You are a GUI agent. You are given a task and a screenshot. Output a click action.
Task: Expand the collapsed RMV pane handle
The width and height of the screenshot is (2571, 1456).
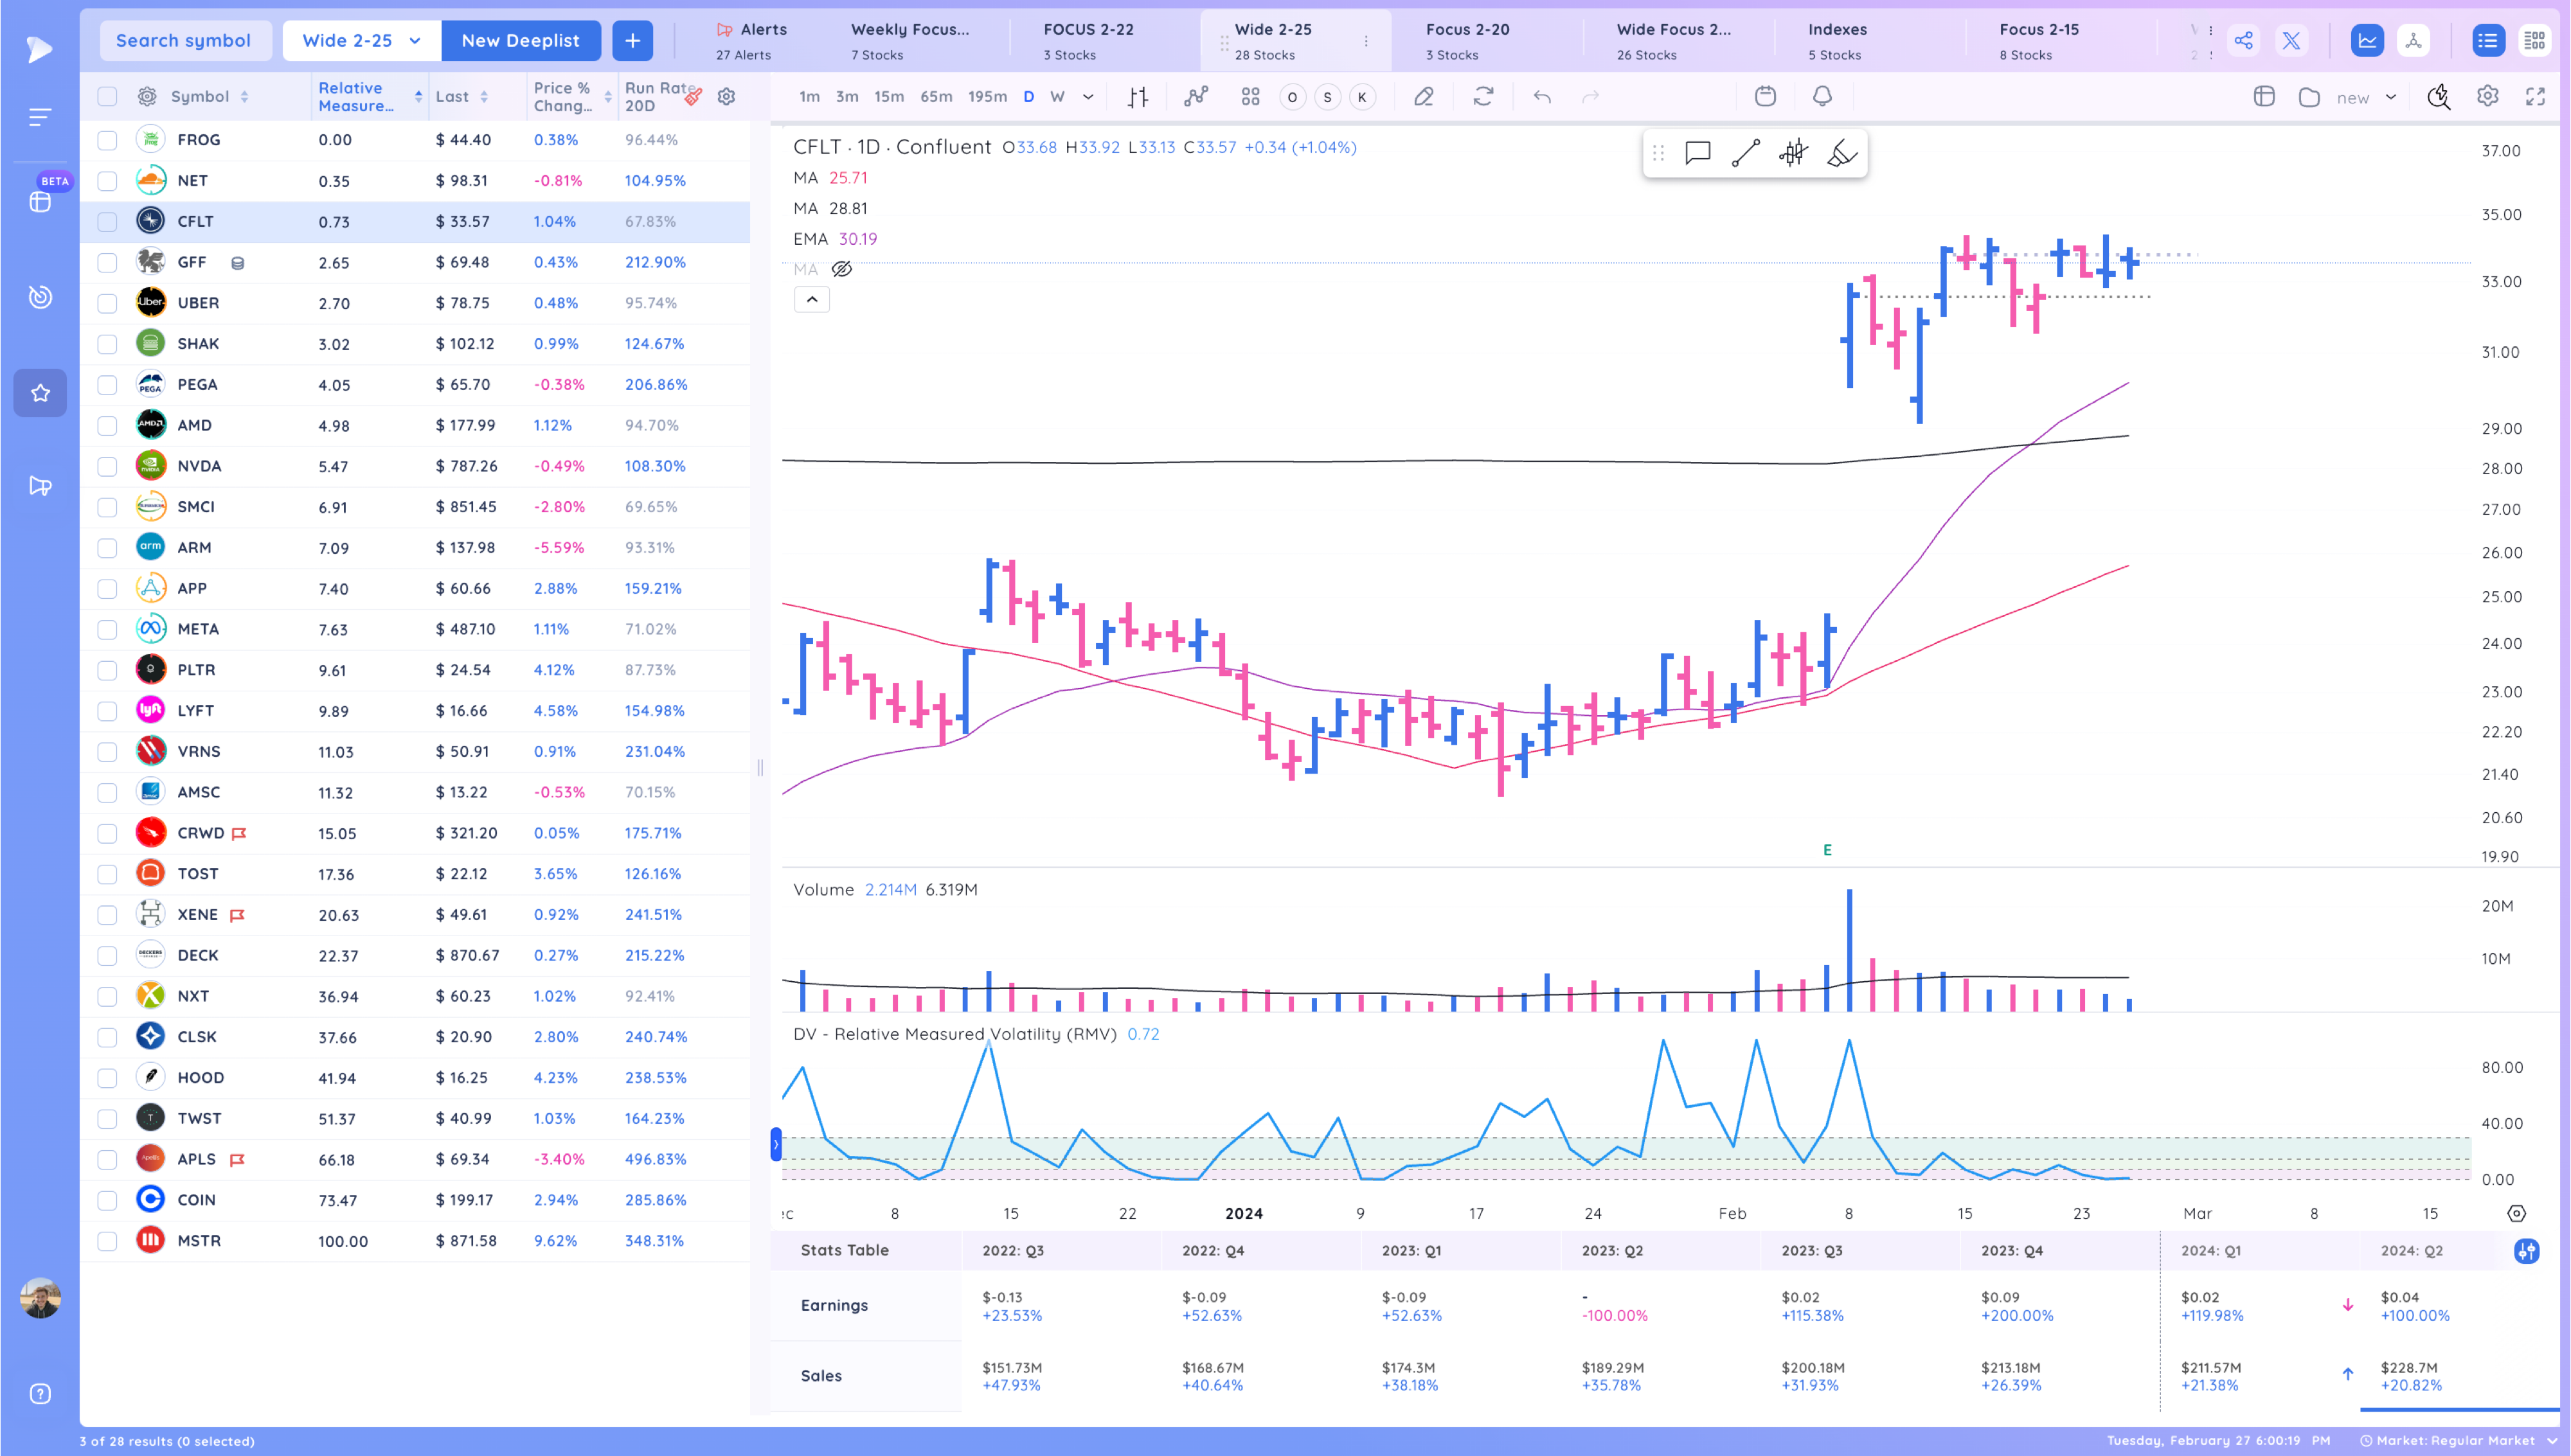tap(776, 1144)
